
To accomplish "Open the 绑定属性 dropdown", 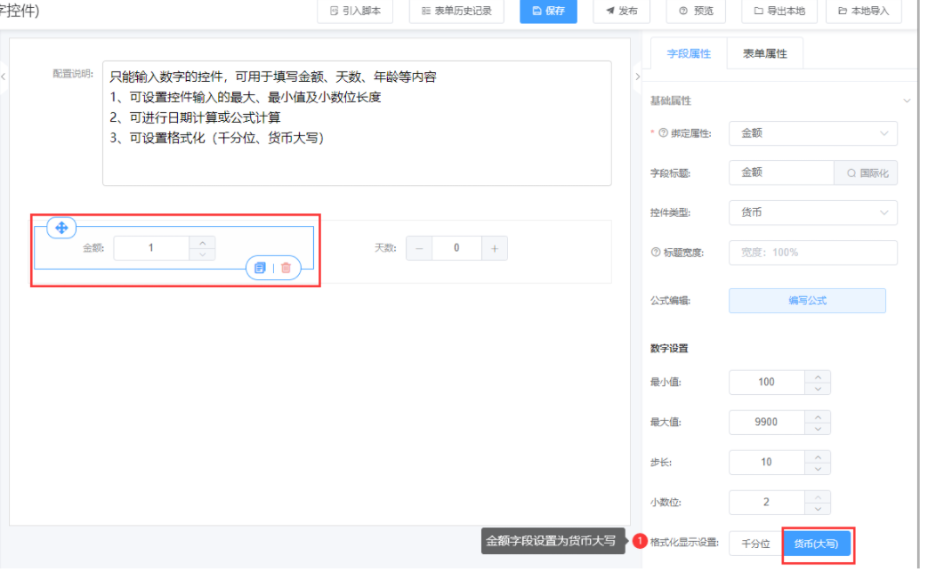I will tap(812, 133).
